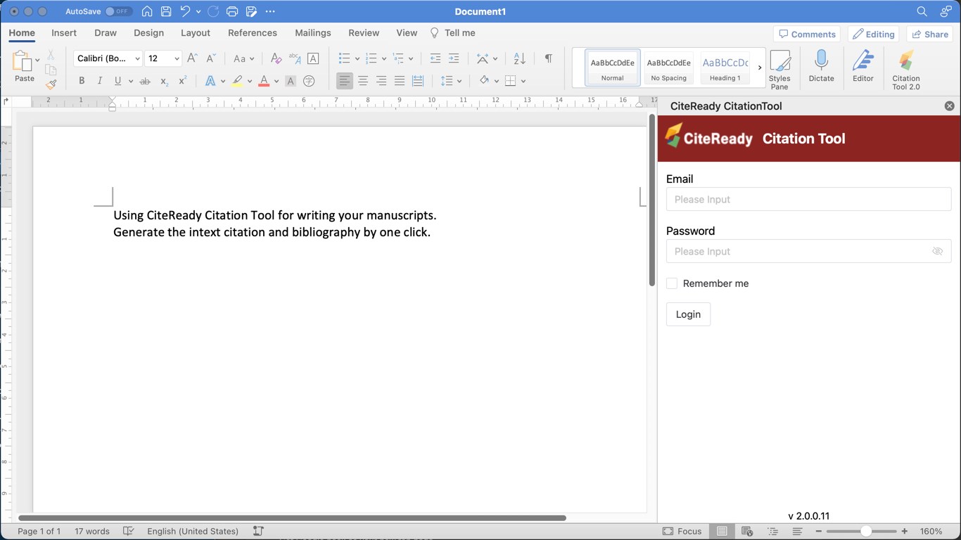Expand underline style options
Image resolution: width=961 pixels, height=540 pixels.
[131, 82]
